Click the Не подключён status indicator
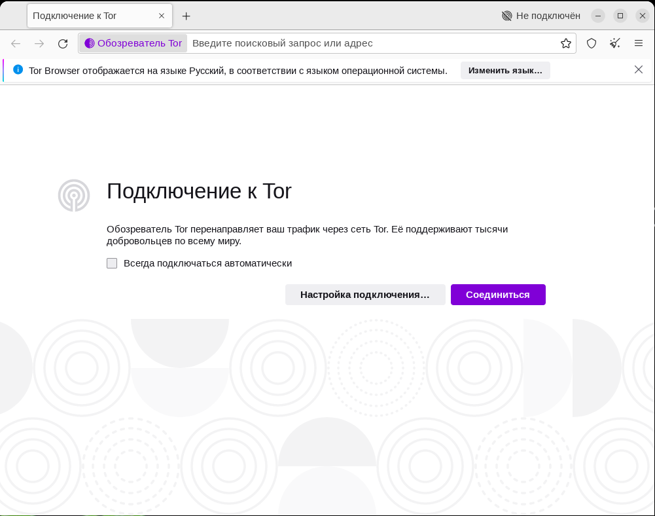The width and height of the screenshot is (655, 516). (x=541, y=16)
